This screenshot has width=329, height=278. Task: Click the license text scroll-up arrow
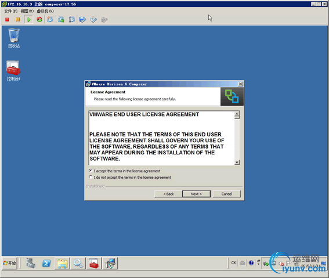pyautogui.click(x=237, y=114)
